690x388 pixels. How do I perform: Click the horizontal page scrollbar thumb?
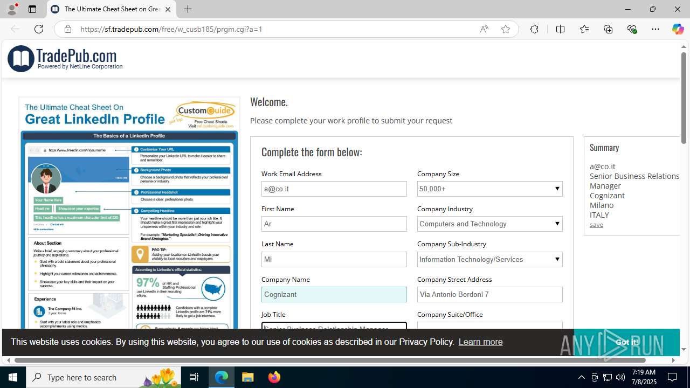click(330, 360)
